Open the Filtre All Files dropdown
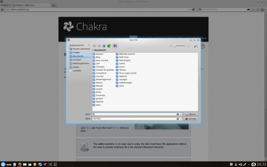Image resolution: width=267 pixels, height=167 pixels. 181,119
